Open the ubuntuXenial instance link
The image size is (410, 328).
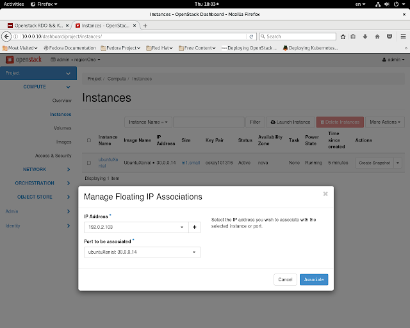pos(108,163)
